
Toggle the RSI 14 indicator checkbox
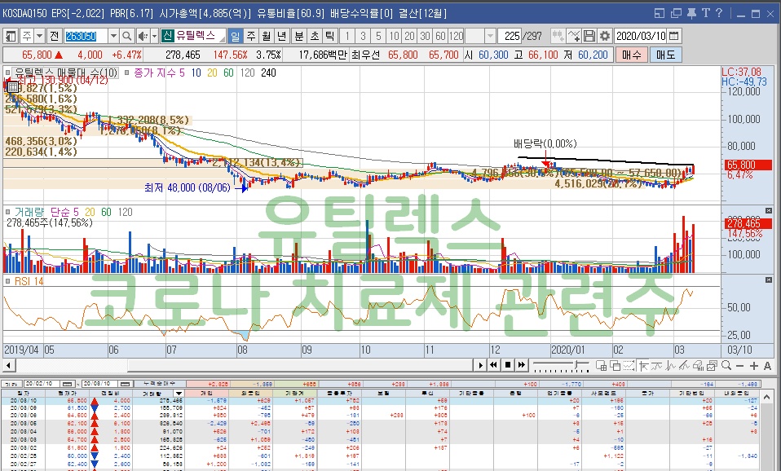(x=8, y=281)
